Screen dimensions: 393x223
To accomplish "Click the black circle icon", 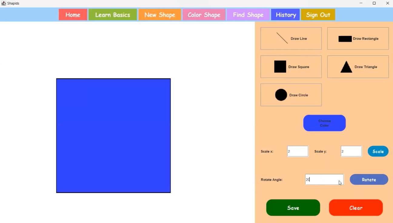I will 281,95.
